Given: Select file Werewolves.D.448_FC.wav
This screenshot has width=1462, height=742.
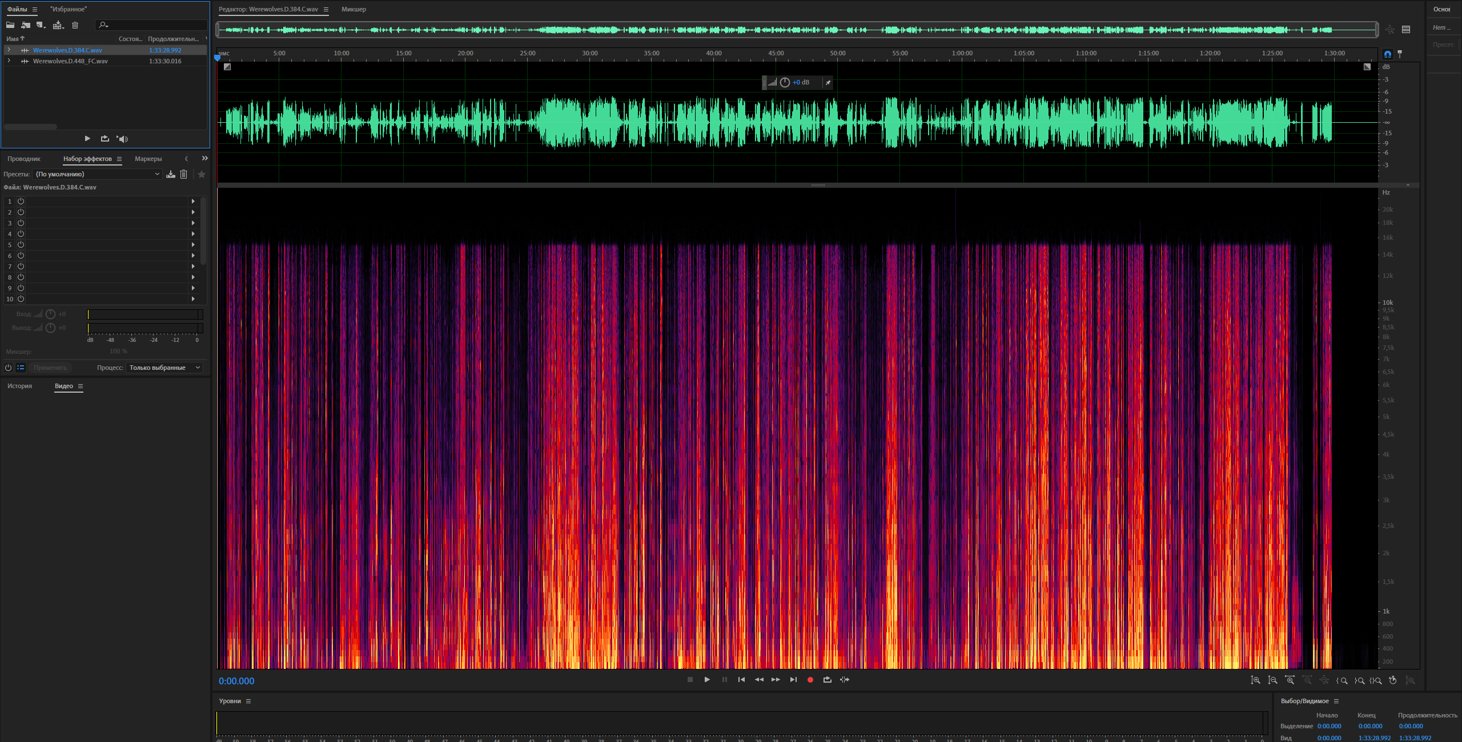Looking at the screenshot, I should pyautogui.click(x=70, y=61).
